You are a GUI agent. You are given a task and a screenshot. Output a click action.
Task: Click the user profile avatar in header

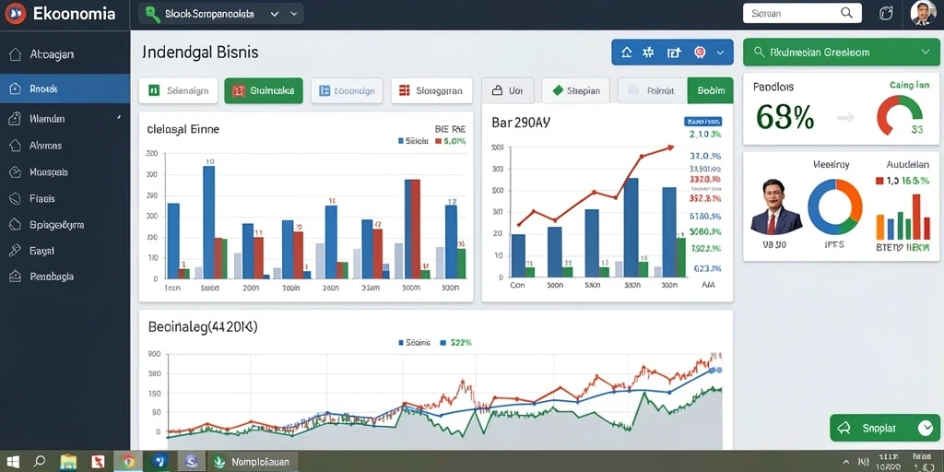(x=923, y=13)
